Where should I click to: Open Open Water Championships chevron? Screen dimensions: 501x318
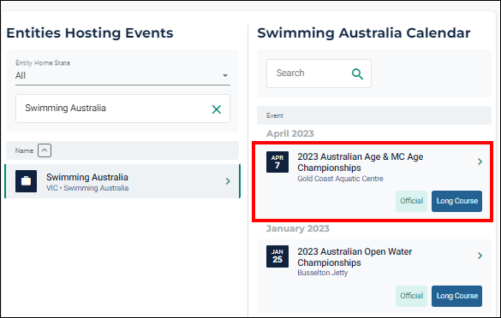coord(480,256)
